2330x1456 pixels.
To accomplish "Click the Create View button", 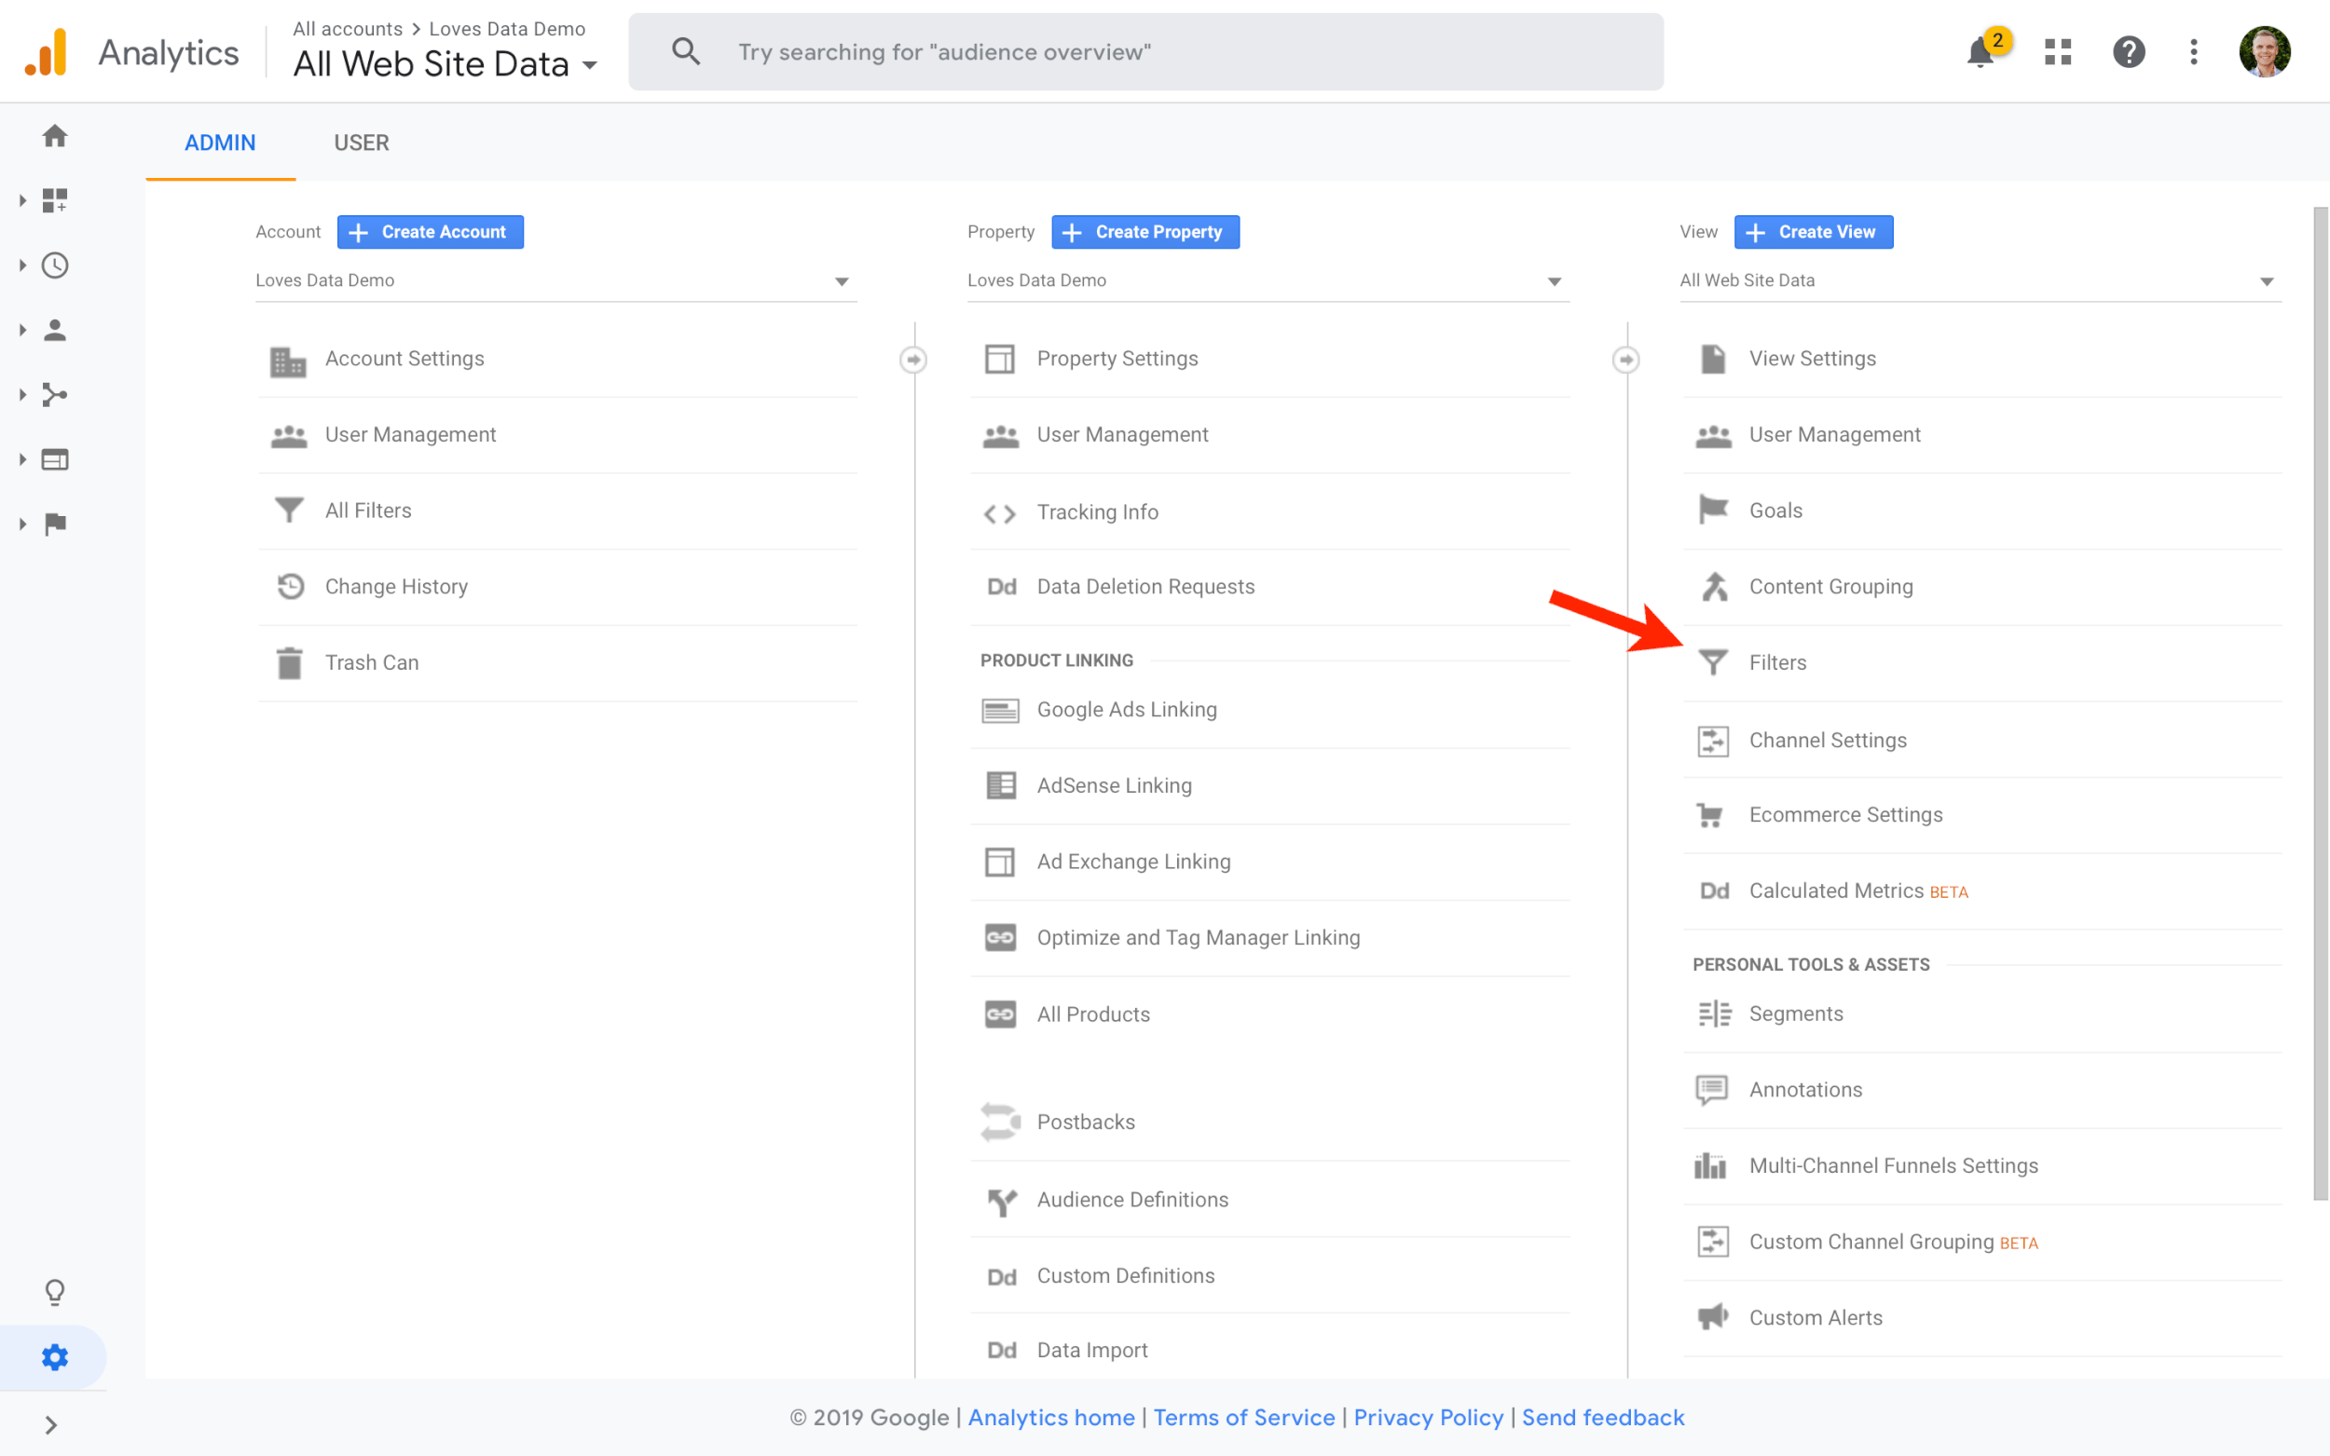I will [1813, 232].
